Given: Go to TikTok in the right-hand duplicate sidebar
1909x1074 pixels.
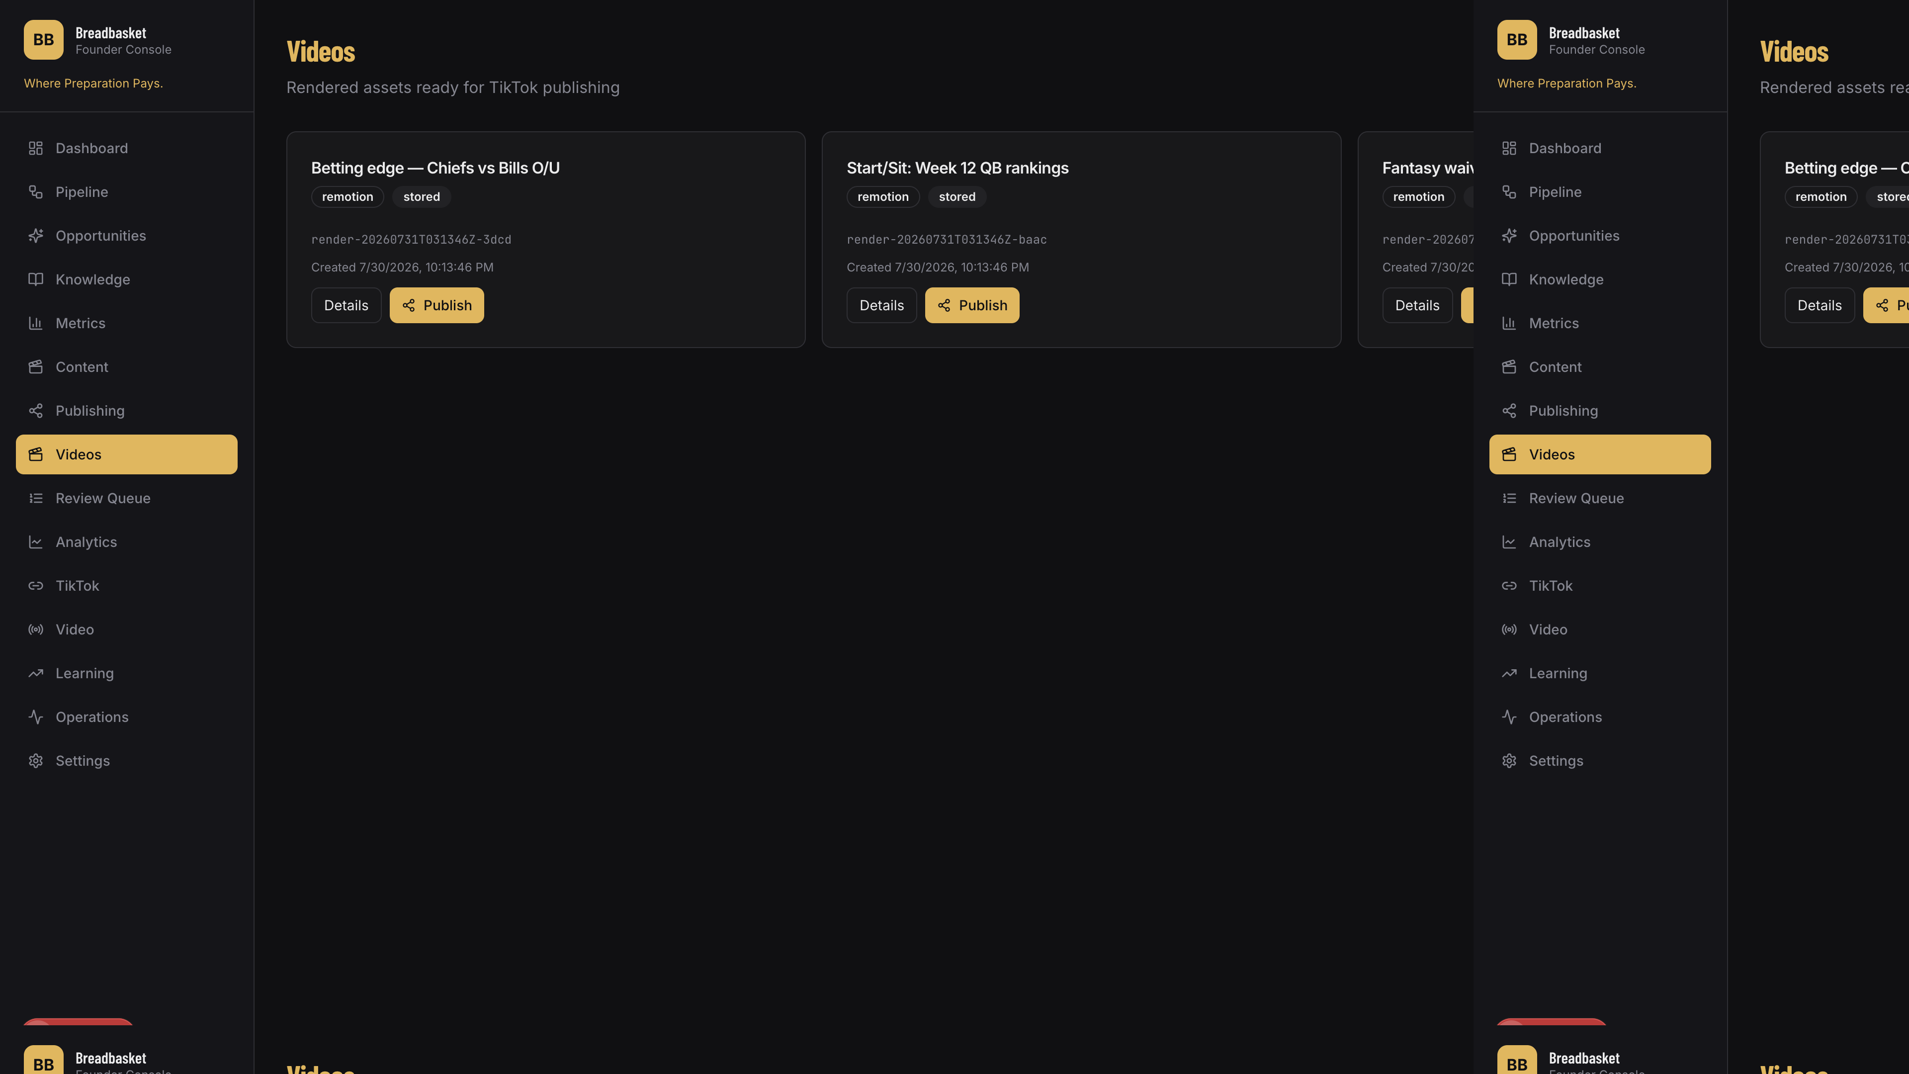Looking at the screenshot, I should click(1600, 586).
